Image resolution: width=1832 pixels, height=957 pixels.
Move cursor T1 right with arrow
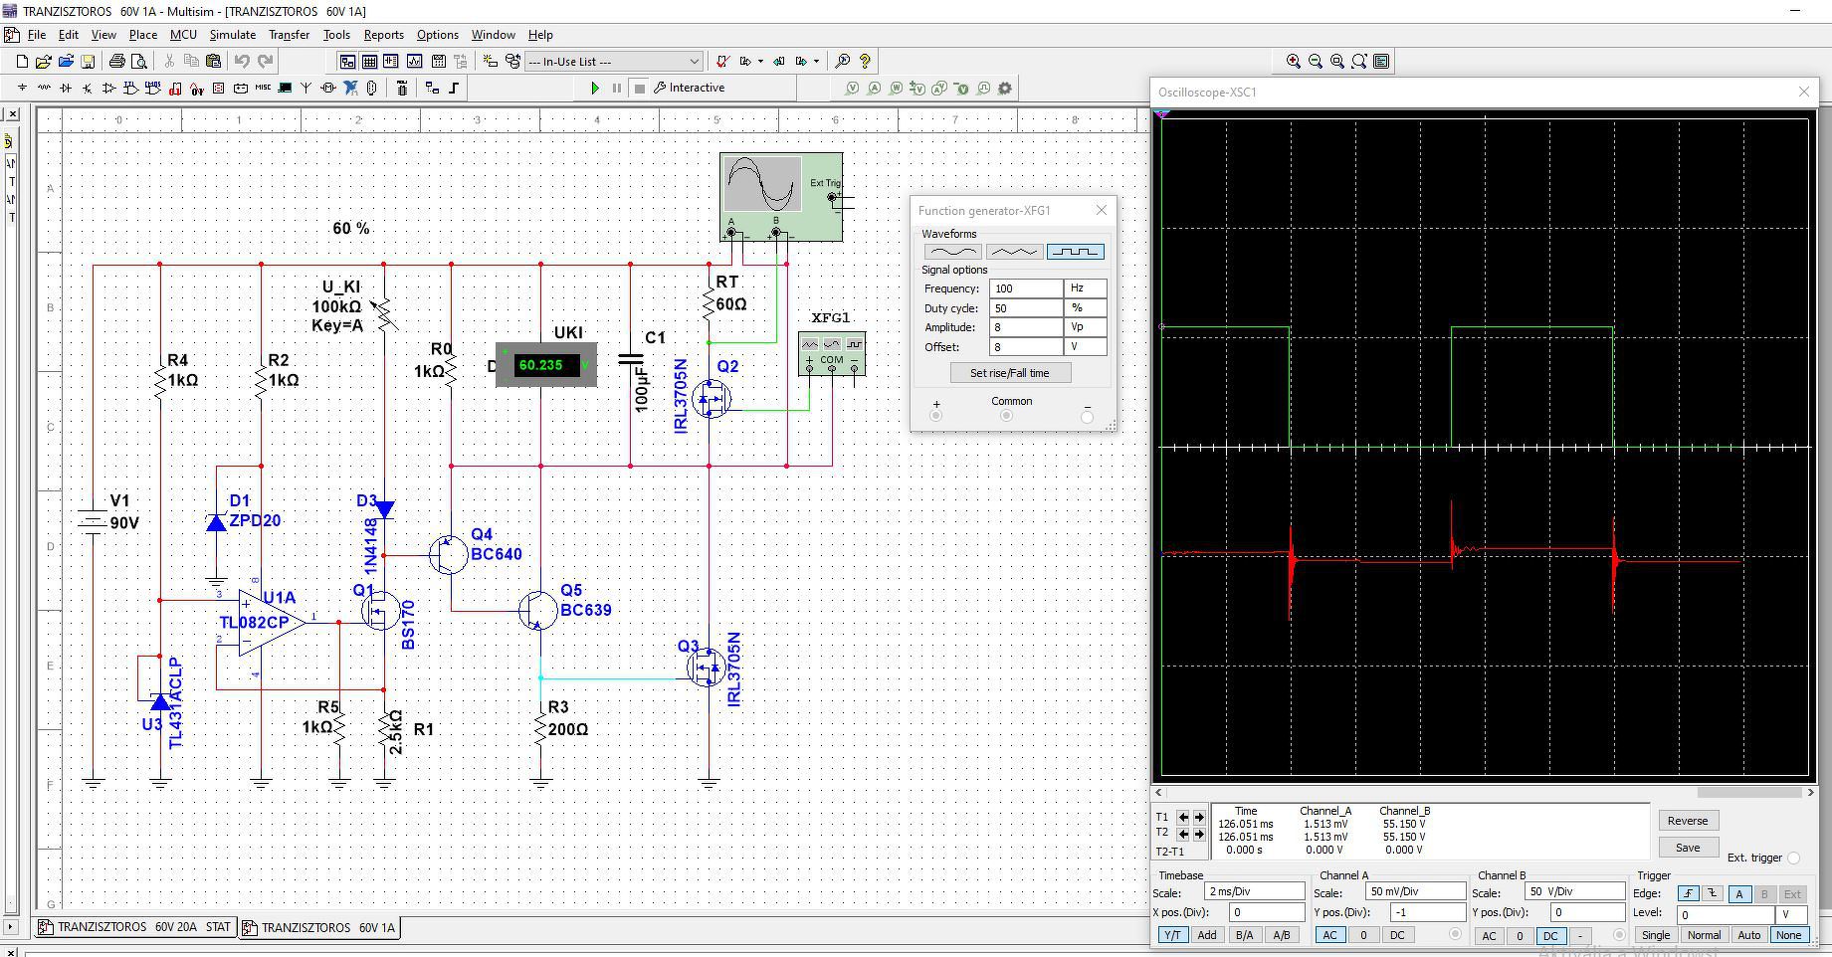[x=1199, y=817]
